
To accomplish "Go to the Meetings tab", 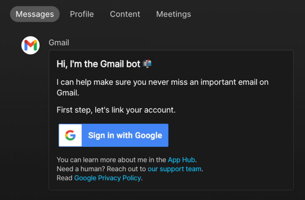I will [x=173, y=14].
